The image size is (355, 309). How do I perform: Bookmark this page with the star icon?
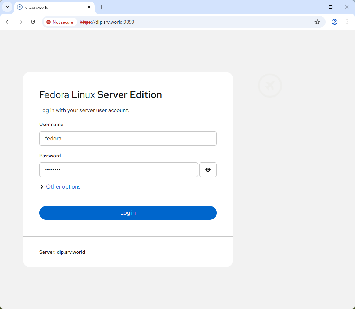[x=317, y=22]
